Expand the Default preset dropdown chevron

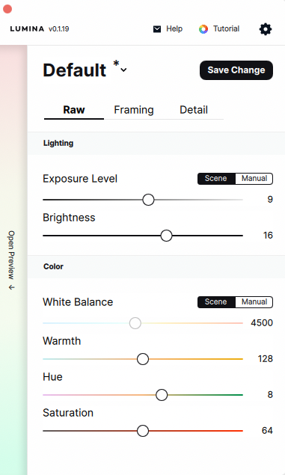pyautogui.click(x=123, y=70)
